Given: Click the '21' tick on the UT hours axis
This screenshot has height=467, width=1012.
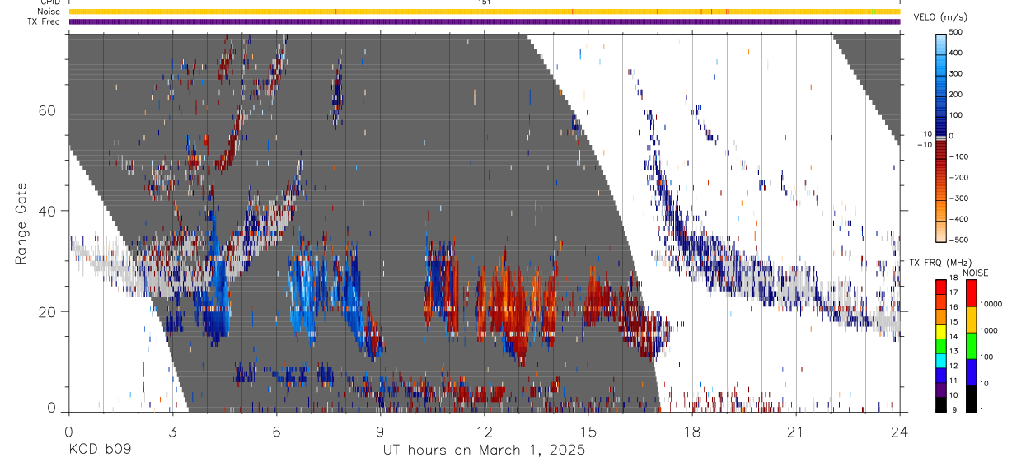Looking at the screenshot, I should [796, 431].
